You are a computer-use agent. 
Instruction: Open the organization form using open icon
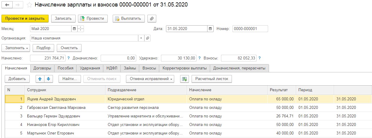(x=148, y=38)
